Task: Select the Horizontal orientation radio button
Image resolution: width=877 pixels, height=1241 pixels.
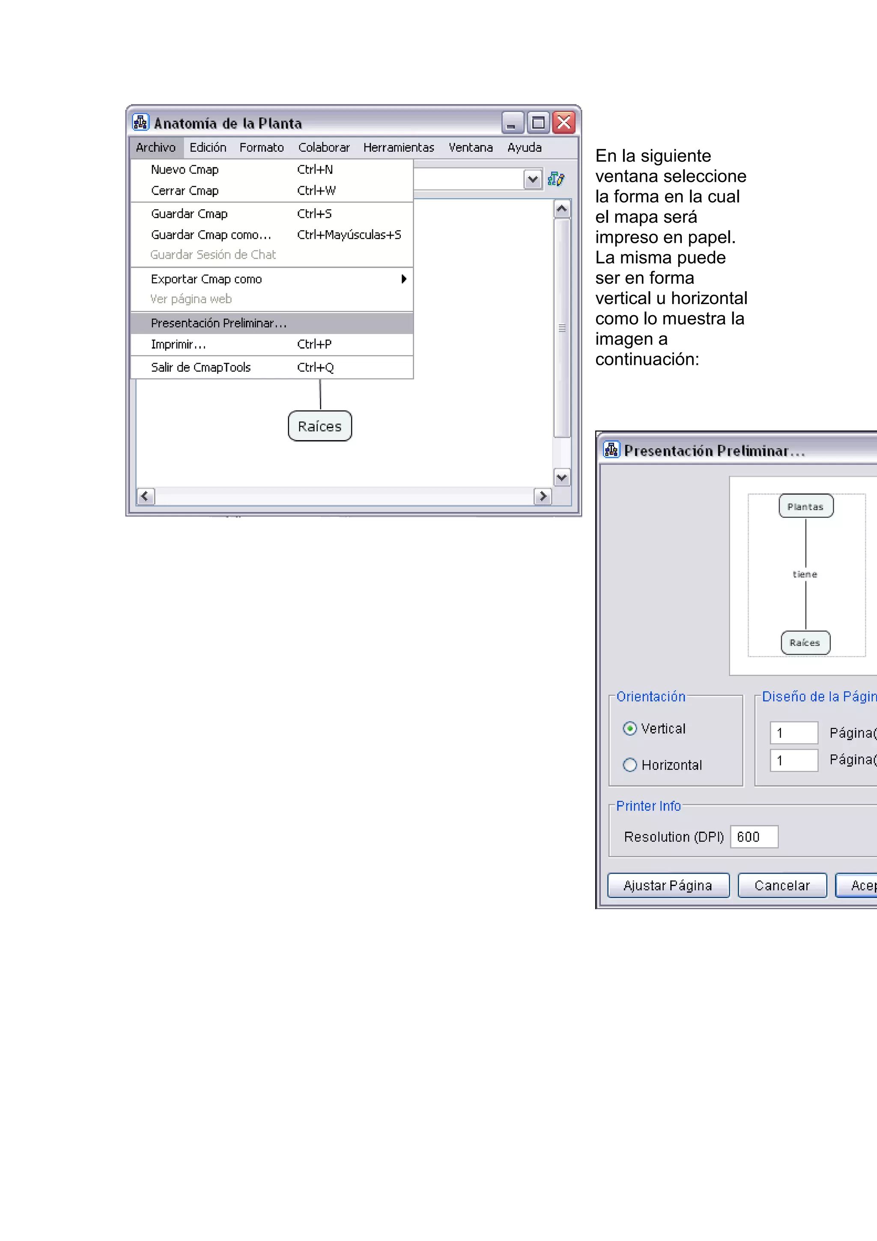Action: click(x=629, y=765)
